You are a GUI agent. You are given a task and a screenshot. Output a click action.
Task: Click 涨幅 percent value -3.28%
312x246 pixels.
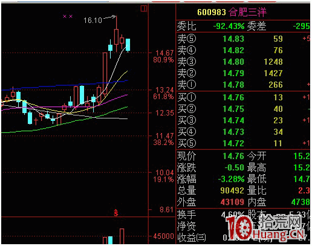(x=231, y=179)
